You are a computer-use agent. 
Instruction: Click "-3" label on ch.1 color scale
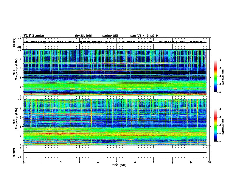pyautogui.click(x=220, y=60)
